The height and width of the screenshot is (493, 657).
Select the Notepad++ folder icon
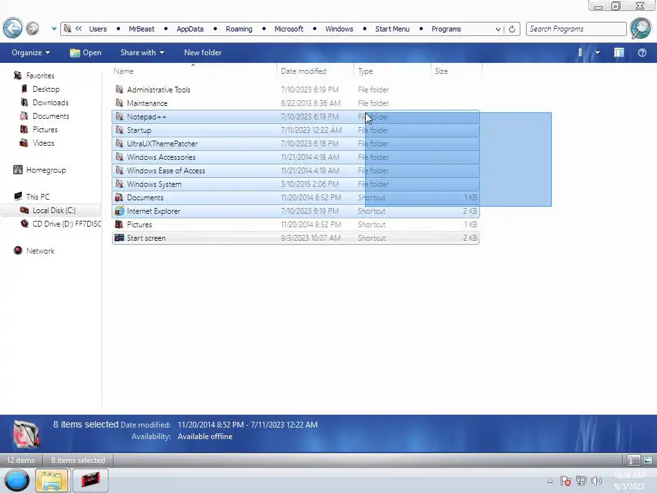coord(119,117)
